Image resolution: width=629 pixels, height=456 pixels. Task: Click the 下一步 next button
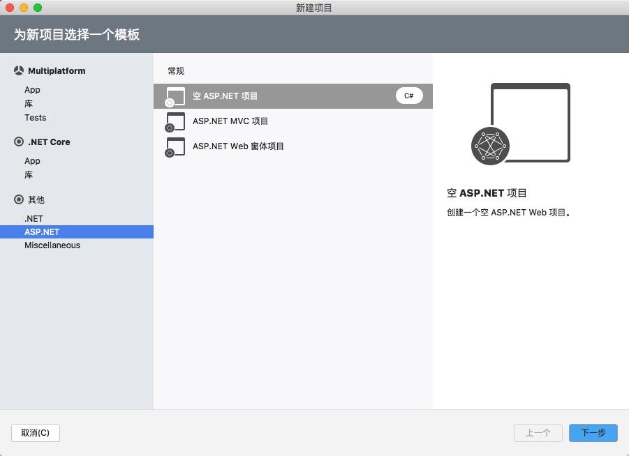(593, 433)
